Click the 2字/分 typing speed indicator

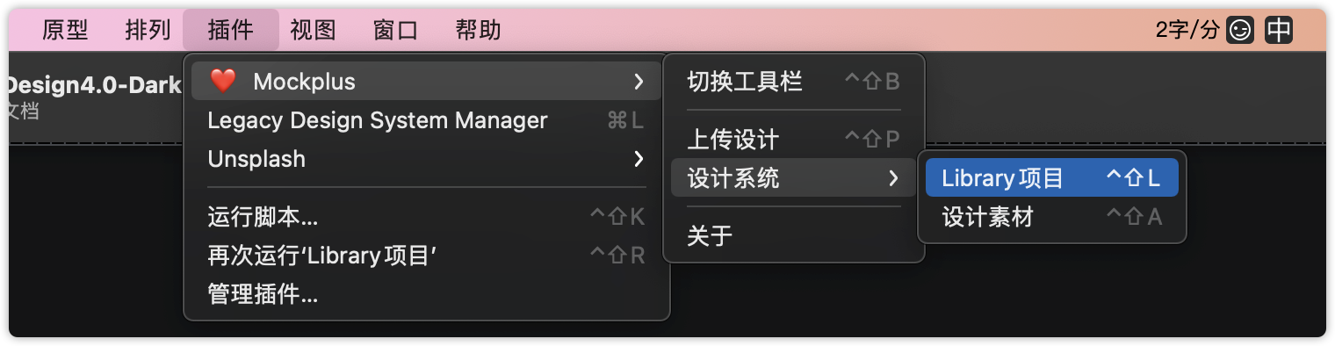(1187, 31)
